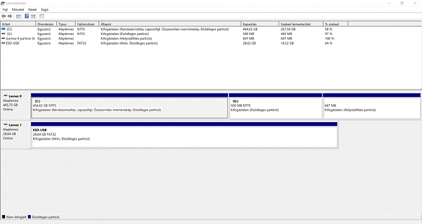Click the 100 % free cell

click(329, 38)
